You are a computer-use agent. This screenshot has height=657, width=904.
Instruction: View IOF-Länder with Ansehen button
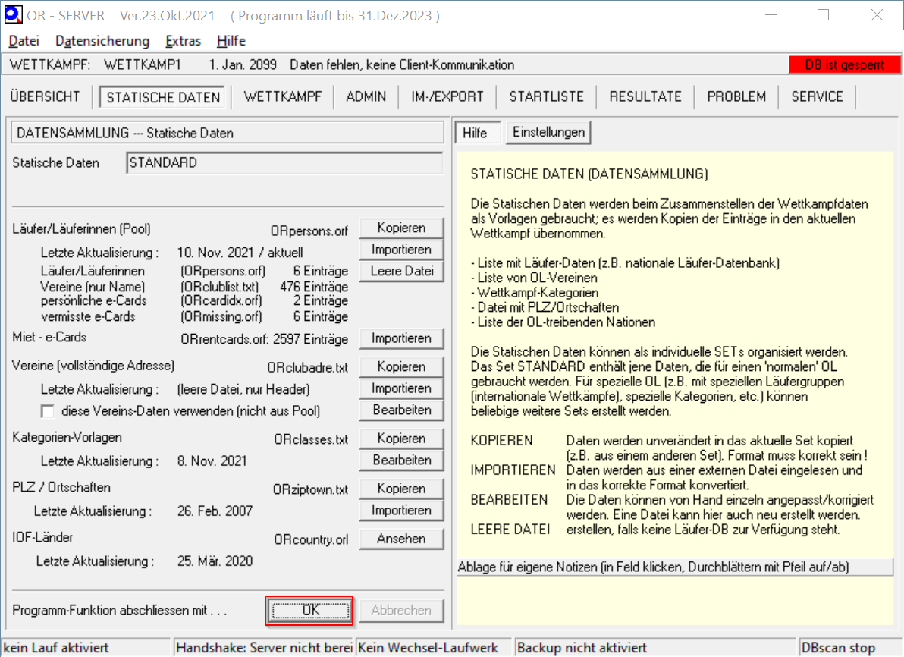[401, 539]
